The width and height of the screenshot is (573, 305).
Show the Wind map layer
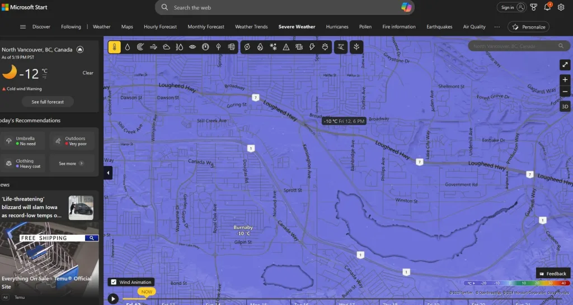click(x=153, y=47)
